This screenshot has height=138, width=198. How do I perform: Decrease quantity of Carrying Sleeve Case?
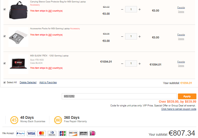(x=122, y=9)
